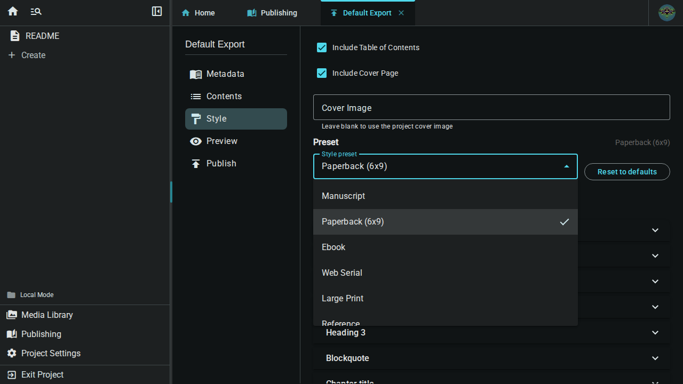Uncheck Include Table of Contents
The image size is (683, 384).
[322, 47]
